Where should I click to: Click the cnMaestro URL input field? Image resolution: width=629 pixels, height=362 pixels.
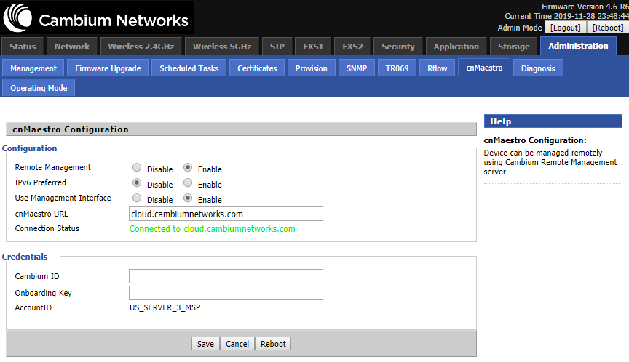pyautogui.click(x=226, y=214)
